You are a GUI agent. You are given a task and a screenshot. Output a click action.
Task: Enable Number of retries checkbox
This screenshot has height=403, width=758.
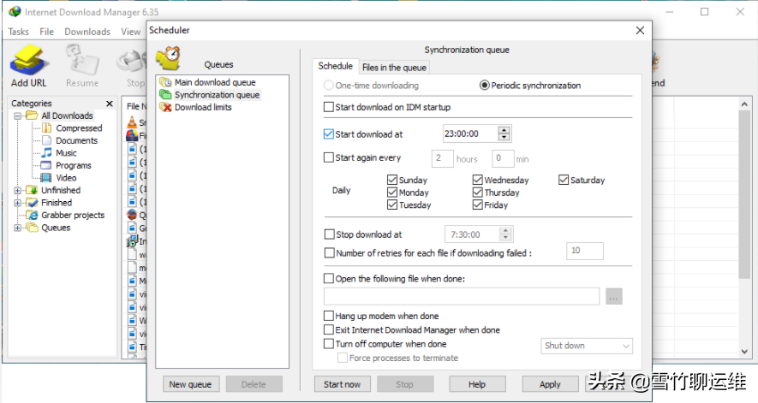point(329,252)
